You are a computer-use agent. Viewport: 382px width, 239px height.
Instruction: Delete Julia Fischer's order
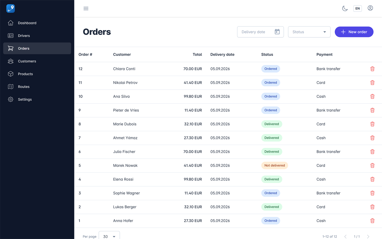372,152
